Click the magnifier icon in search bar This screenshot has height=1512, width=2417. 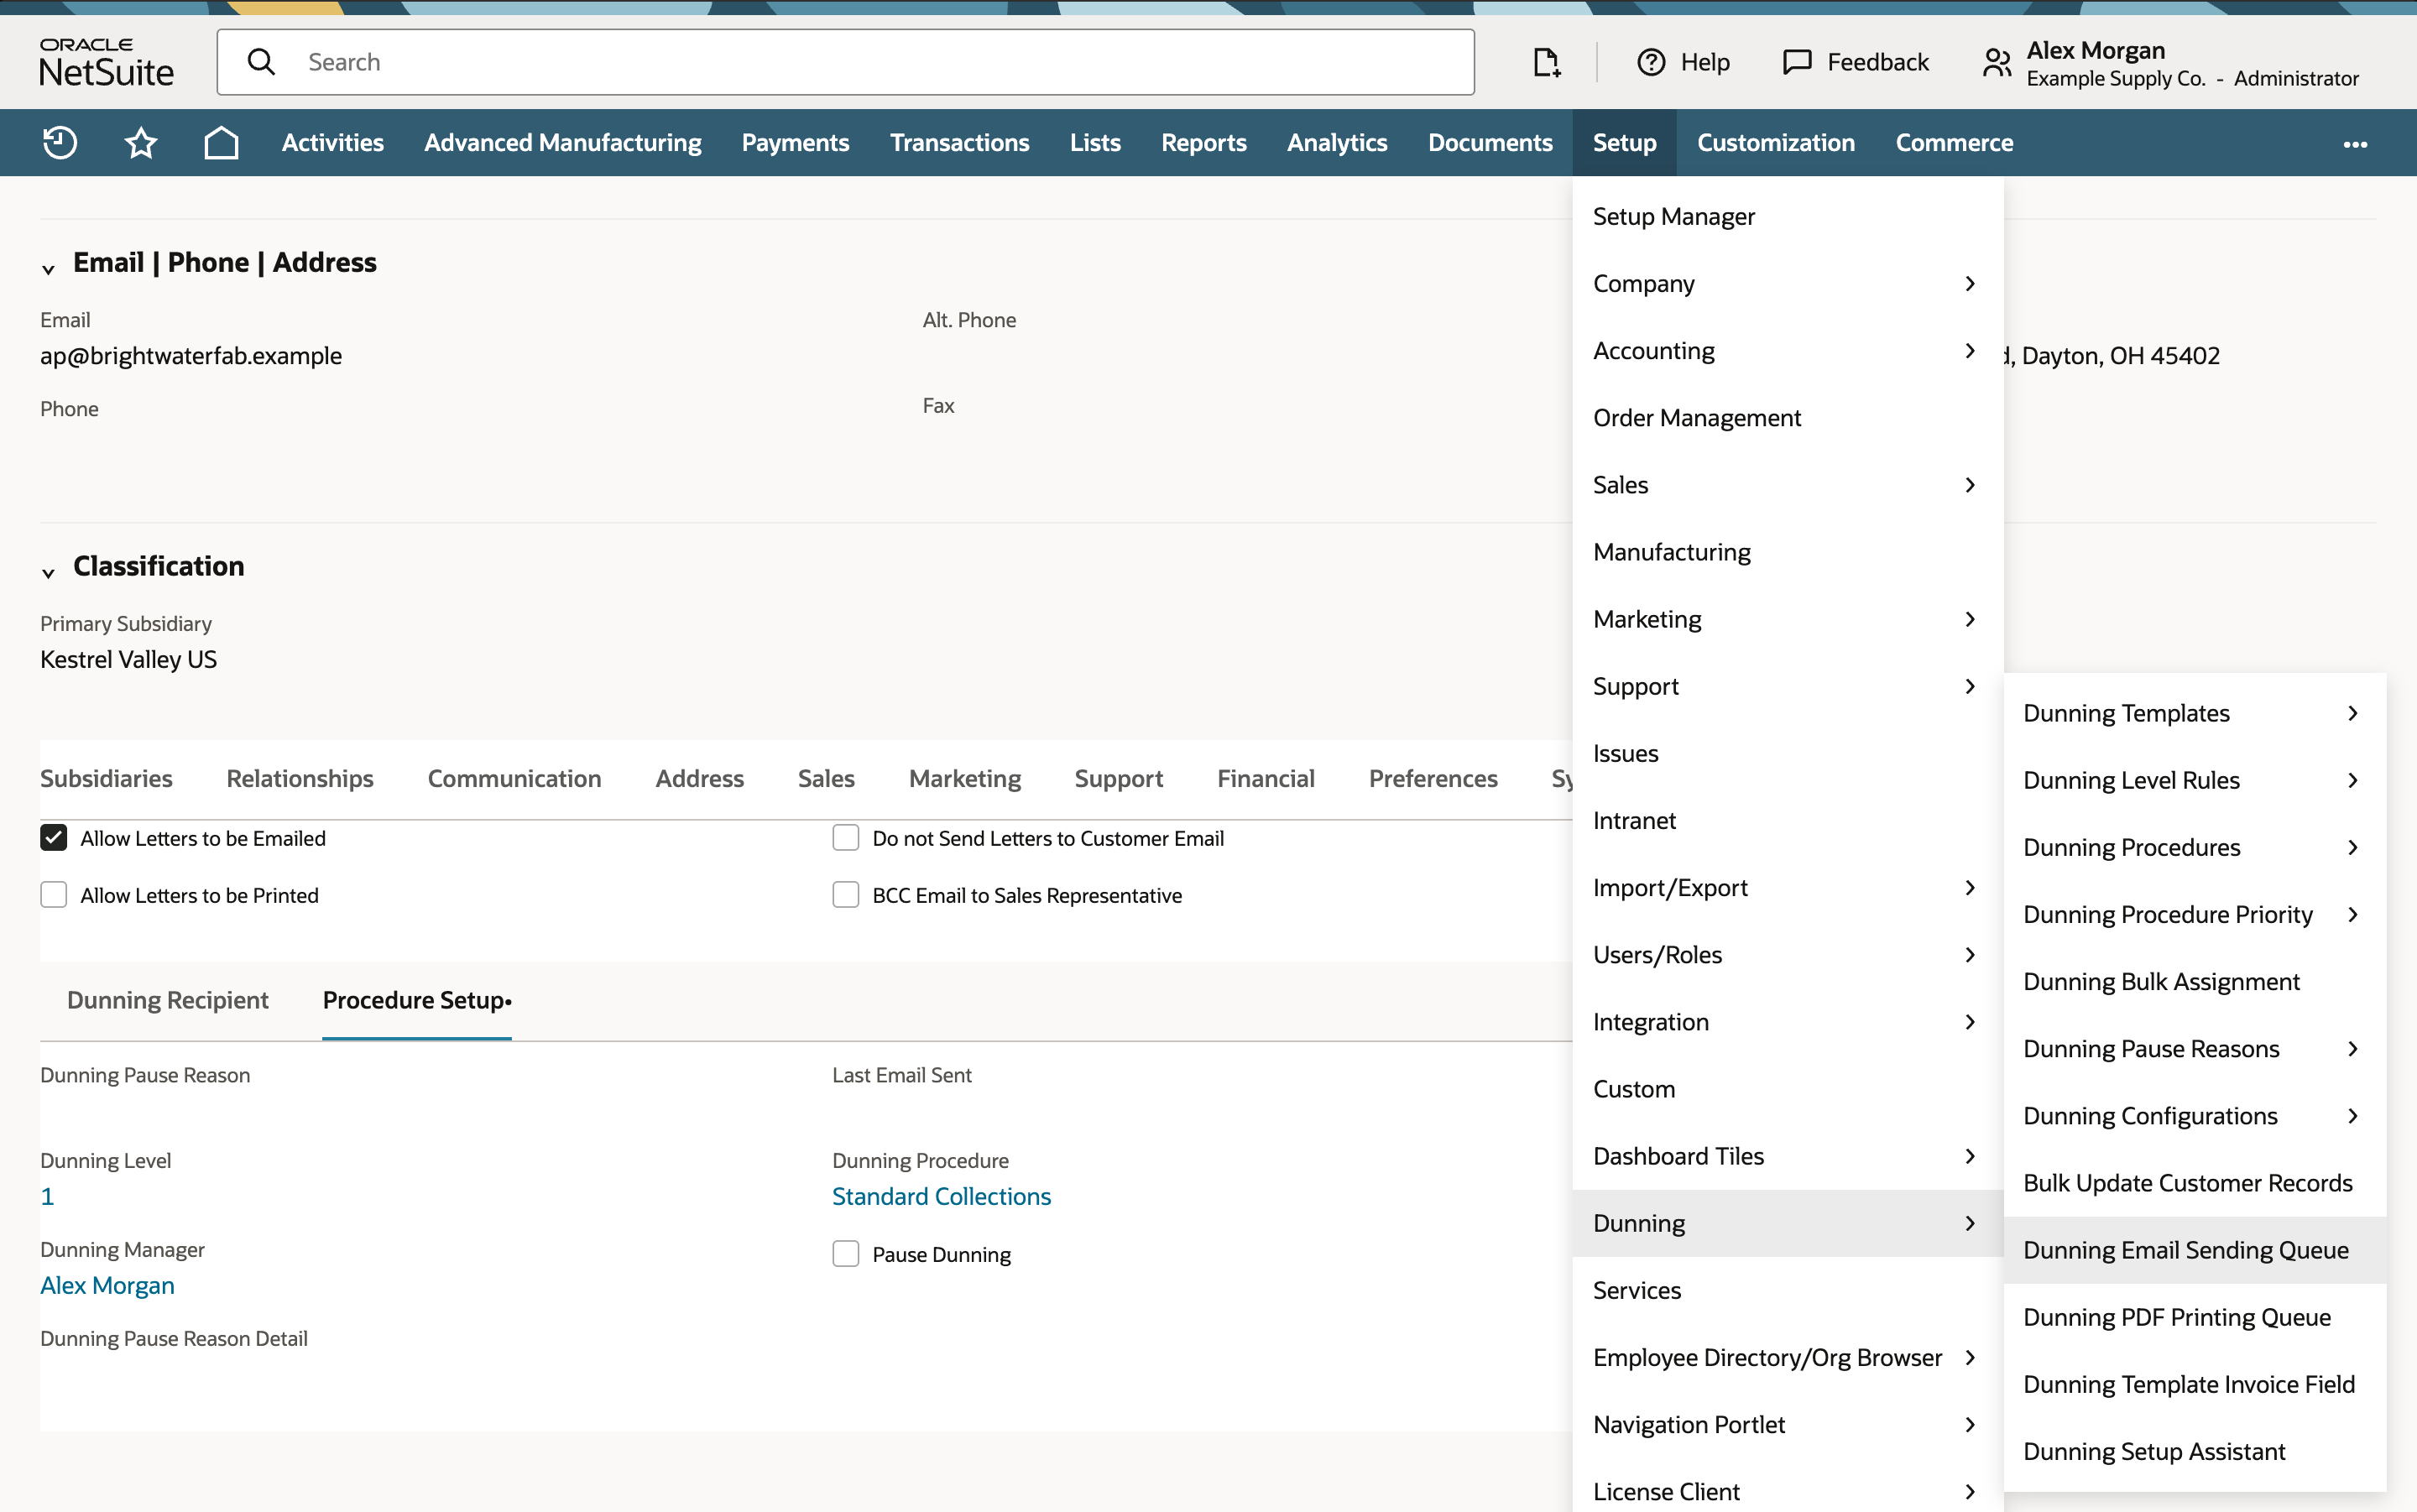point(261,62)
